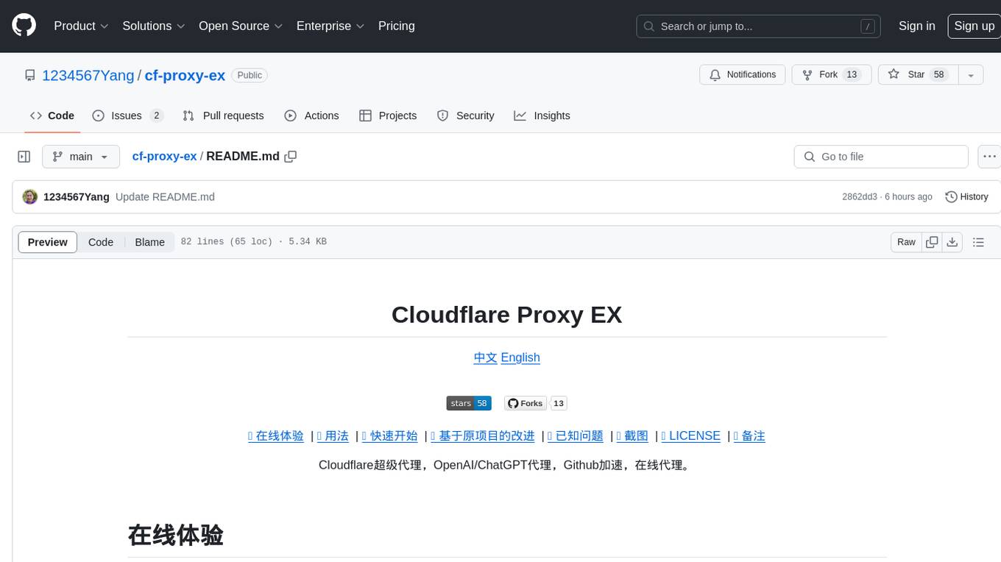Expand the Product menu

tap(81, 26)
